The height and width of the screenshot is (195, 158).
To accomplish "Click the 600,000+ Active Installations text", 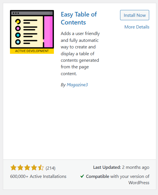I will pyautogui.click(x=38, y=176).
